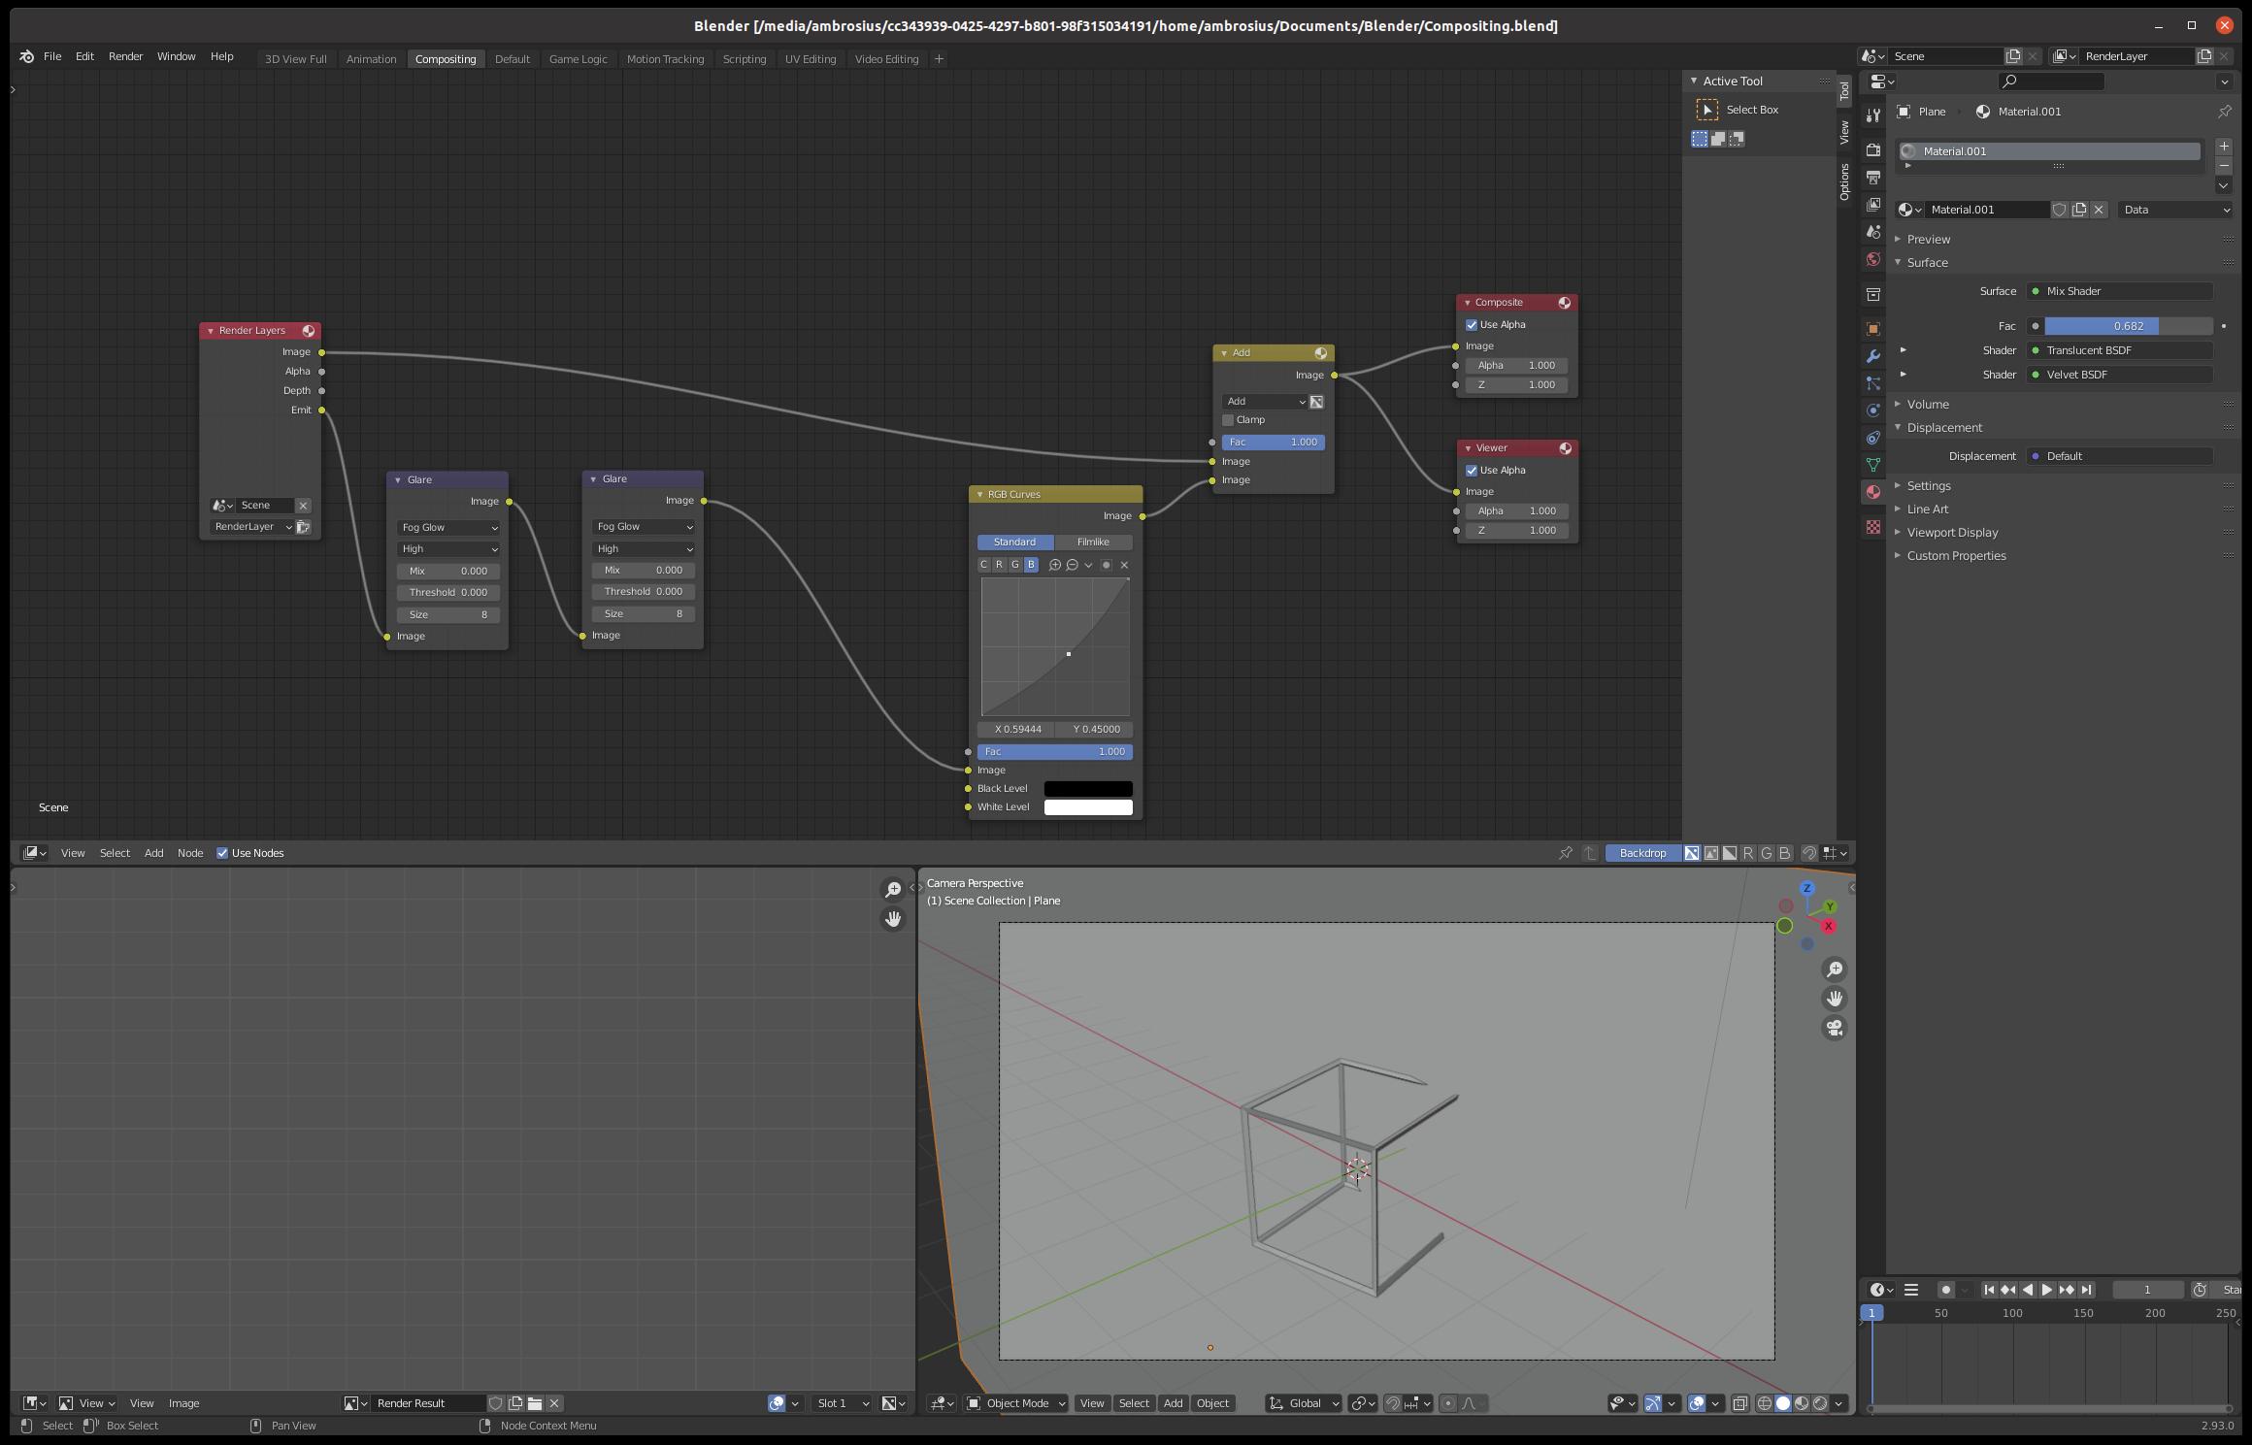Enable Clamp on the Add node
Screen dimensions: 2252x1445
pyautogui.click(x=1228, y=420)
